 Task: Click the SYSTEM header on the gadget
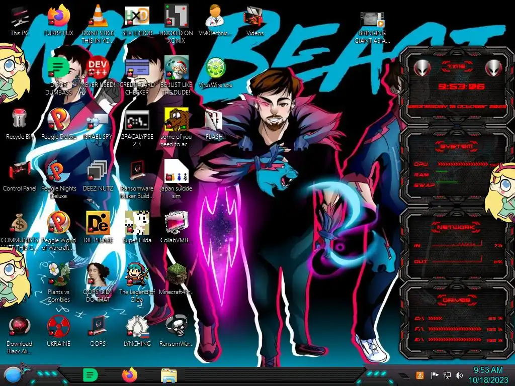(x=456, y=146)
